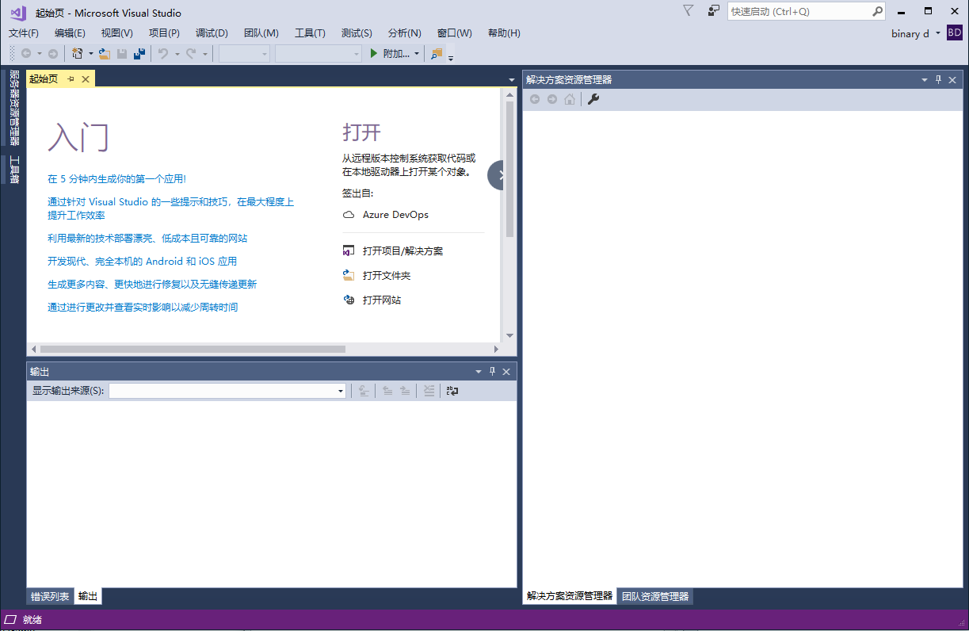Image resolution: width=969 pixels, height=631 pixels.
Task: Click the Save All icon
Action: pyautogui.click(x=139, y=53)
